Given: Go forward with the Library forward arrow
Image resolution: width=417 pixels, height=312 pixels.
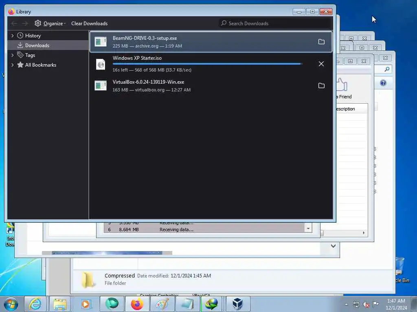Looking at the screenshot, I should coord(25,24).
